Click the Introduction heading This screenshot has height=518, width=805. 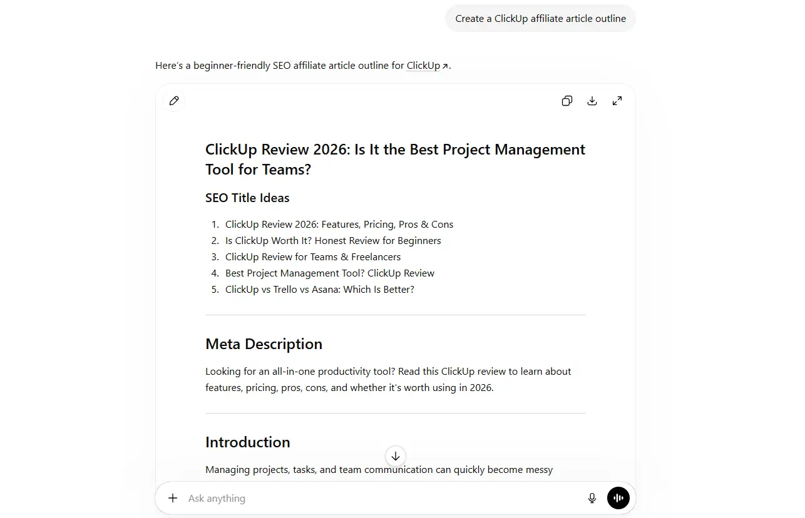(x=247, y=442)
